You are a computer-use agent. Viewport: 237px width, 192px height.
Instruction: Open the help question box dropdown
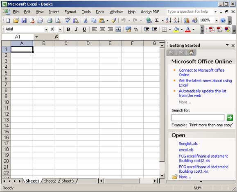216,11
